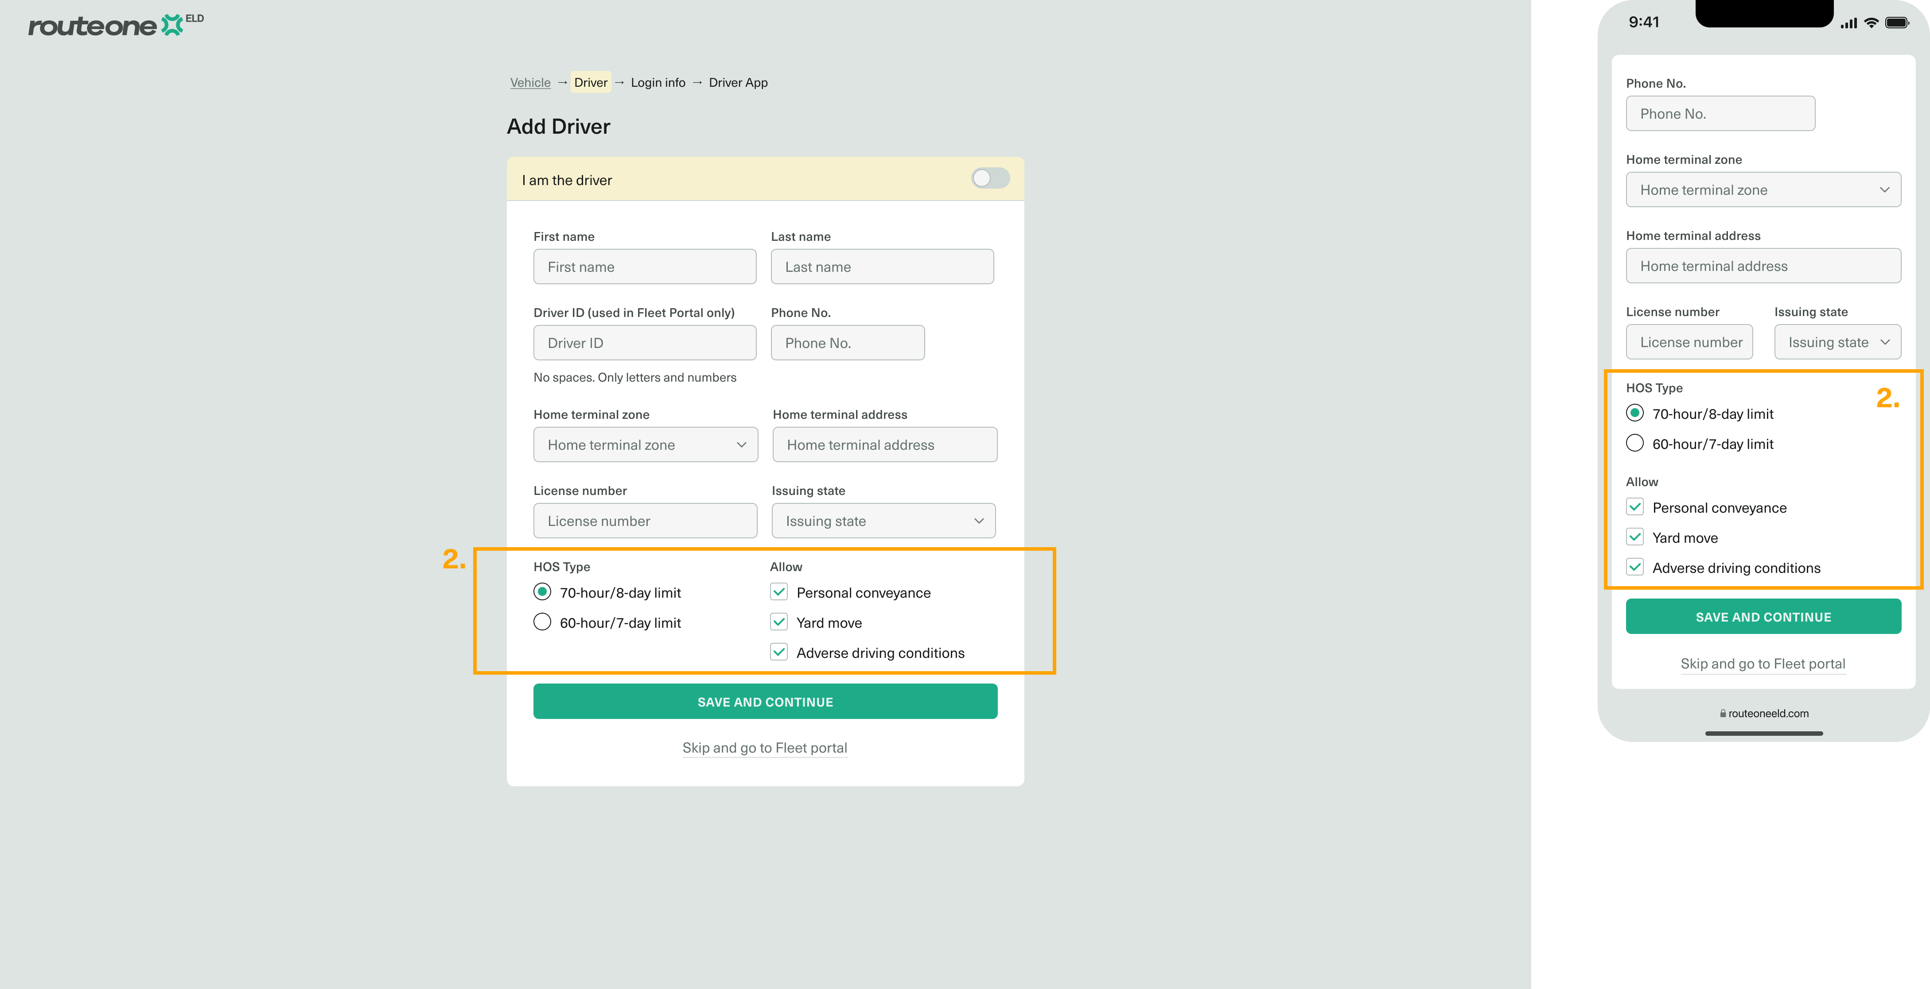The image size is (1930, 989).
Task: Click the Last name input field
Action: click(x=883, y=267)
